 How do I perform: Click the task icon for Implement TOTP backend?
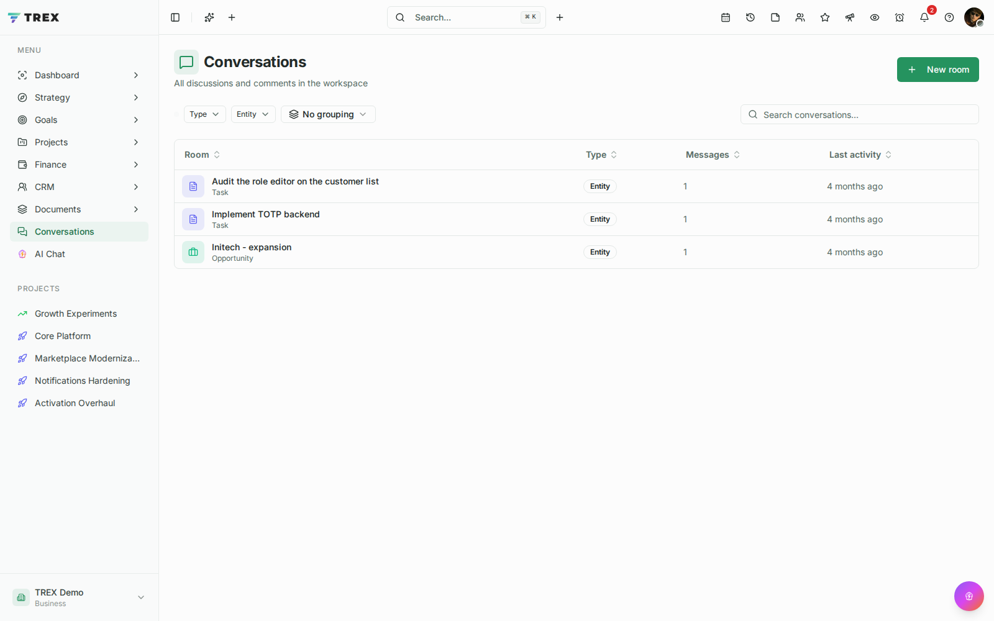tap(193, 219)
